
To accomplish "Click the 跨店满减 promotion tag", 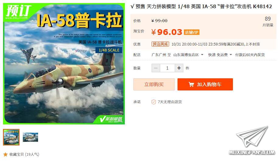I will pos(160,44).
